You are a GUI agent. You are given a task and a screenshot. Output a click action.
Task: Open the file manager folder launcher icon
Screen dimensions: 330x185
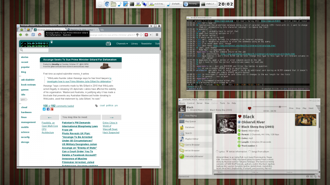[113, 4]
